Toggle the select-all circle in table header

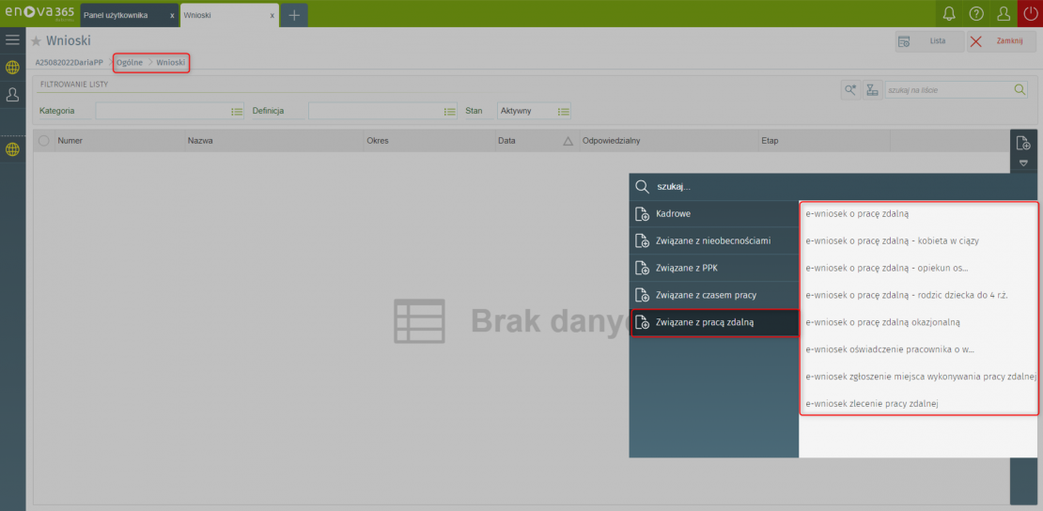[x=43, y=141]
